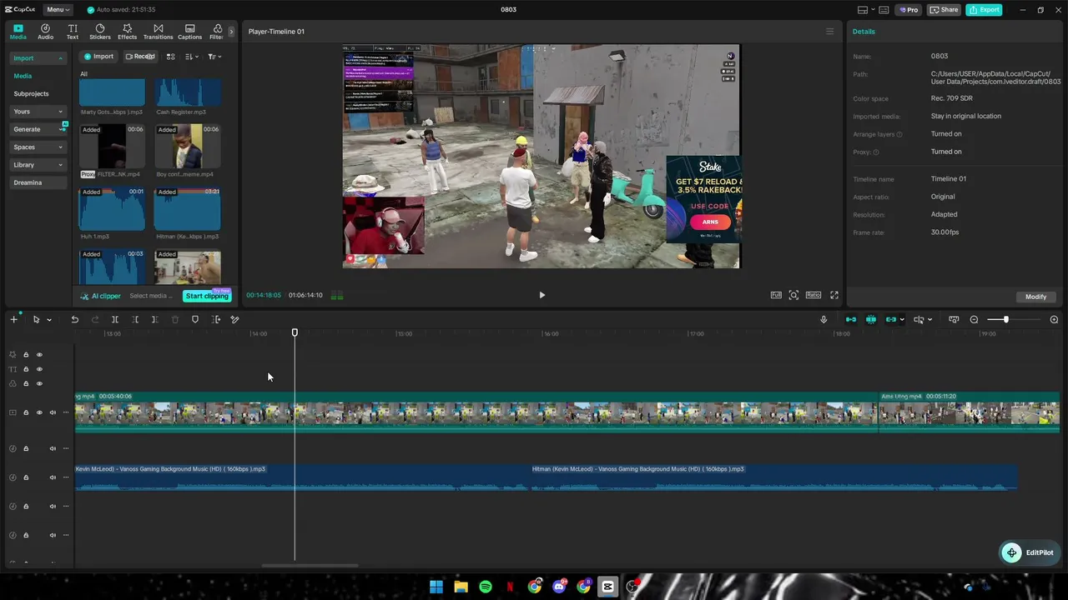
Task: Switch to the Text tab
Action: point(73,32)
